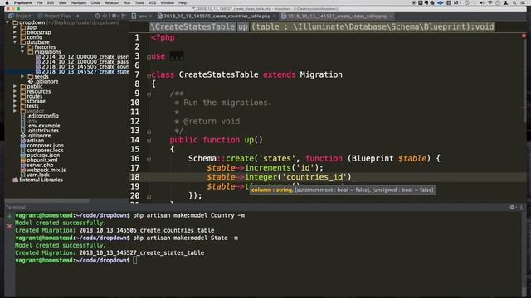Fold the Schema::create closure at line 16
The image size is (531, 298).
149,159
